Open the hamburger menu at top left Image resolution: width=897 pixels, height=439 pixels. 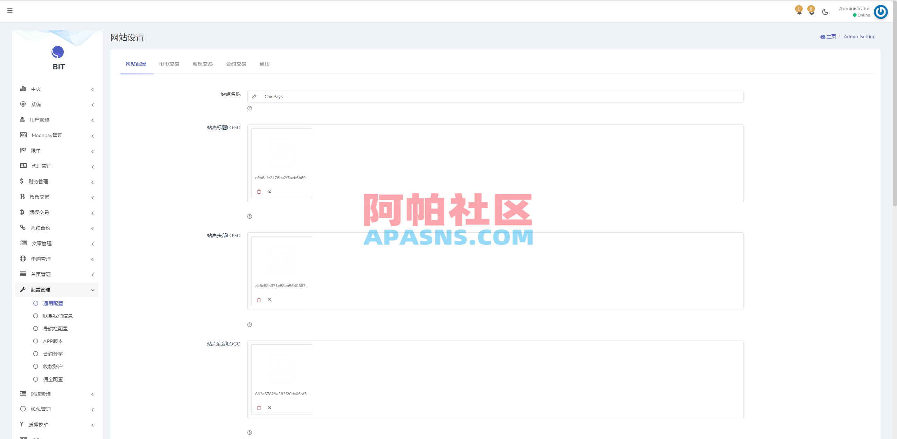click(x=10, y=11)
